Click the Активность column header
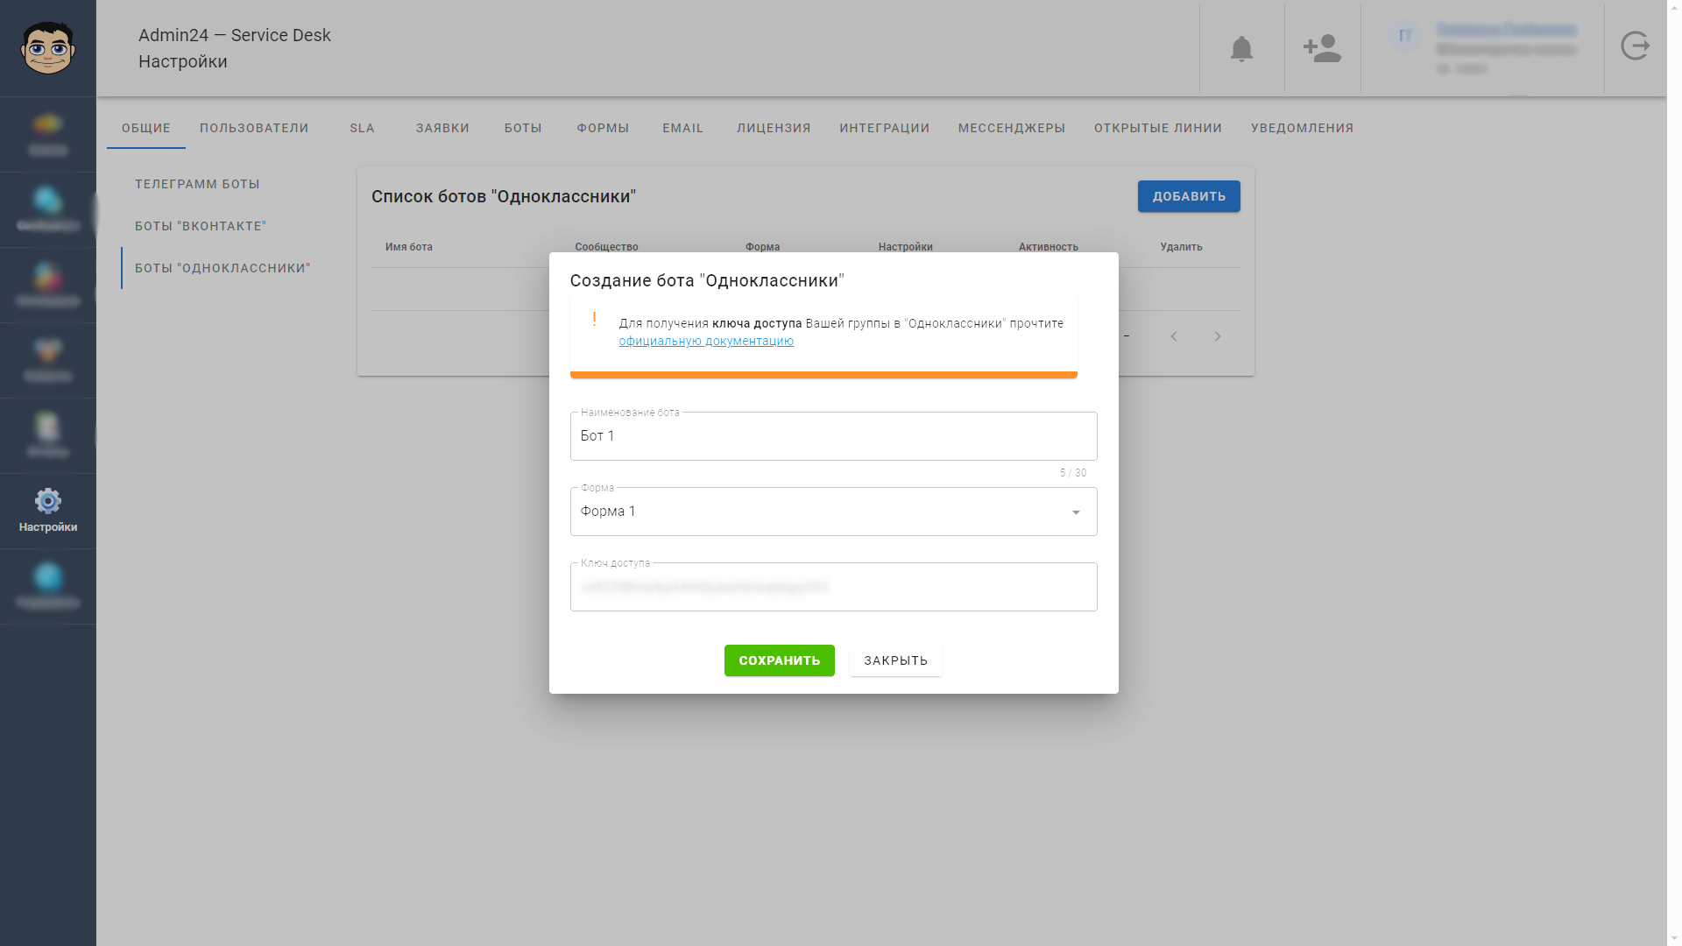The height and width of the screenshot is (946, 1682). 1048,247
